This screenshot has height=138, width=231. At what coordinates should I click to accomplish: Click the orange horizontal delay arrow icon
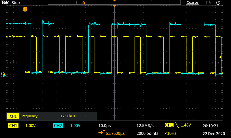point(102,133)
